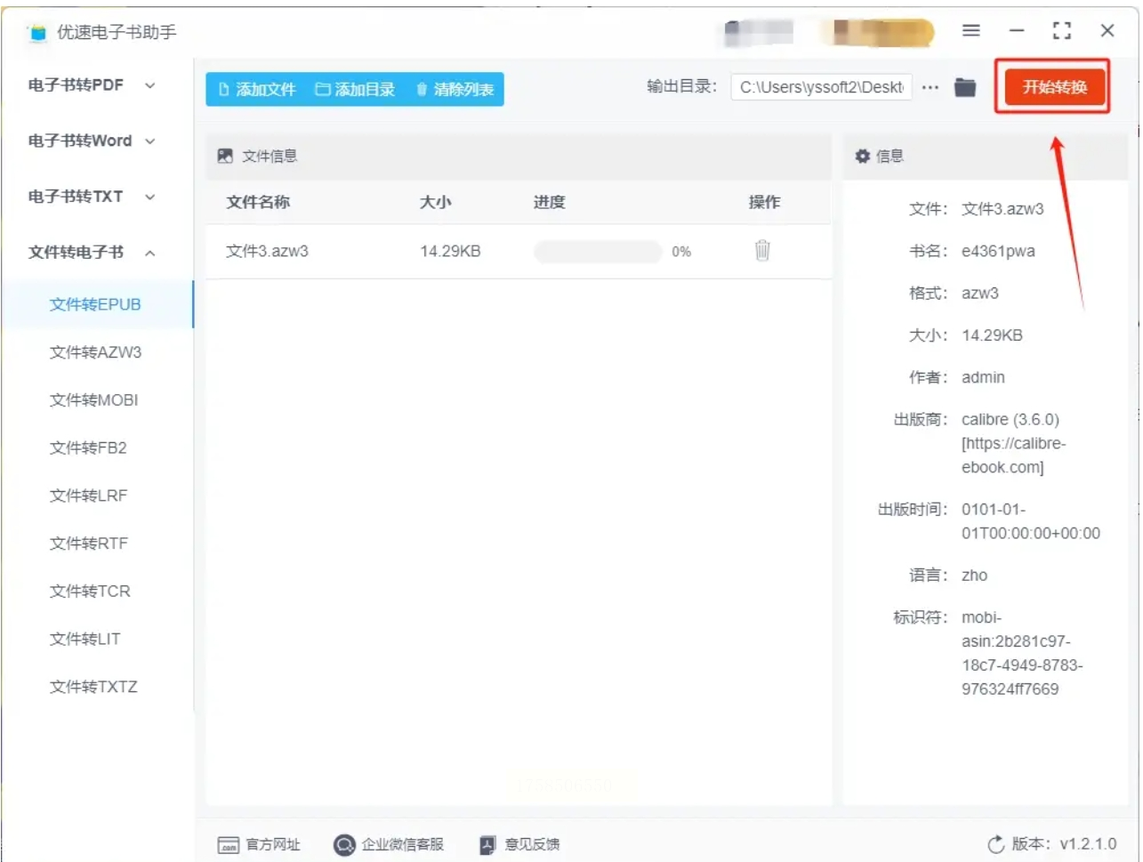1143x862 pixels.
Task: Open 意见反馈 feedback icon
Action: click(x=487, y=845)
